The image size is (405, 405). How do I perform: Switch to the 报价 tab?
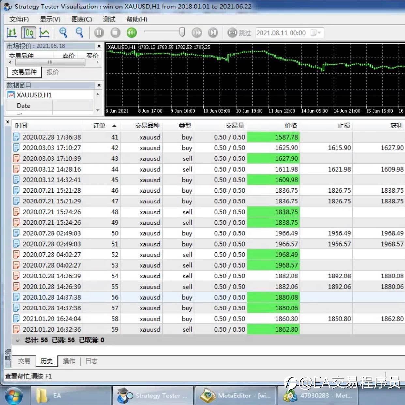[53, 72]
